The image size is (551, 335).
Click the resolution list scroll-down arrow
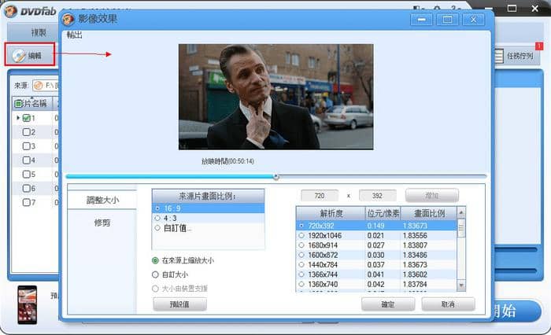[x=461, y=285]
